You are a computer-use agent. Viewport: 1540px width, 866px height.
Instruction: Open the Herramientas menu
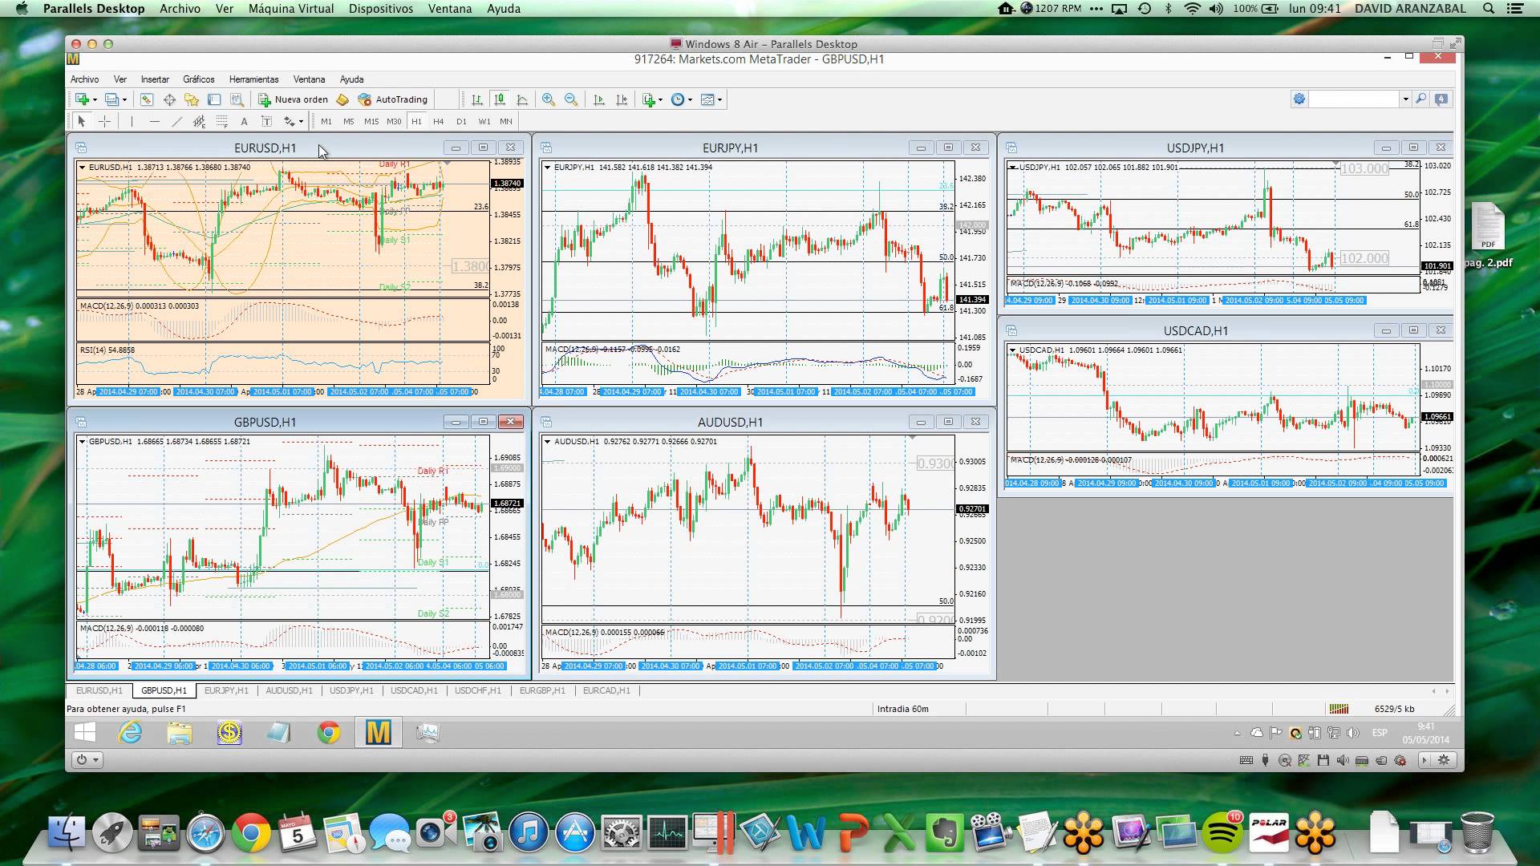pos(253,79)
